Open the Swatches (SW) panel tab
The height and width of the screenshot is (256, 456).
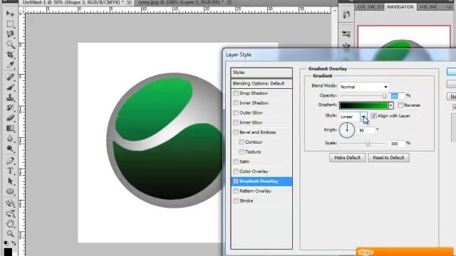point(370,6)
